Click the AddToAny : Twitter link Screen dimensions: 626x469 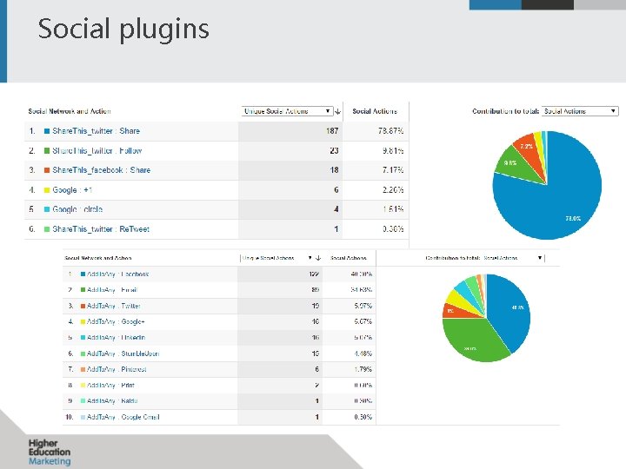(113, 306)
